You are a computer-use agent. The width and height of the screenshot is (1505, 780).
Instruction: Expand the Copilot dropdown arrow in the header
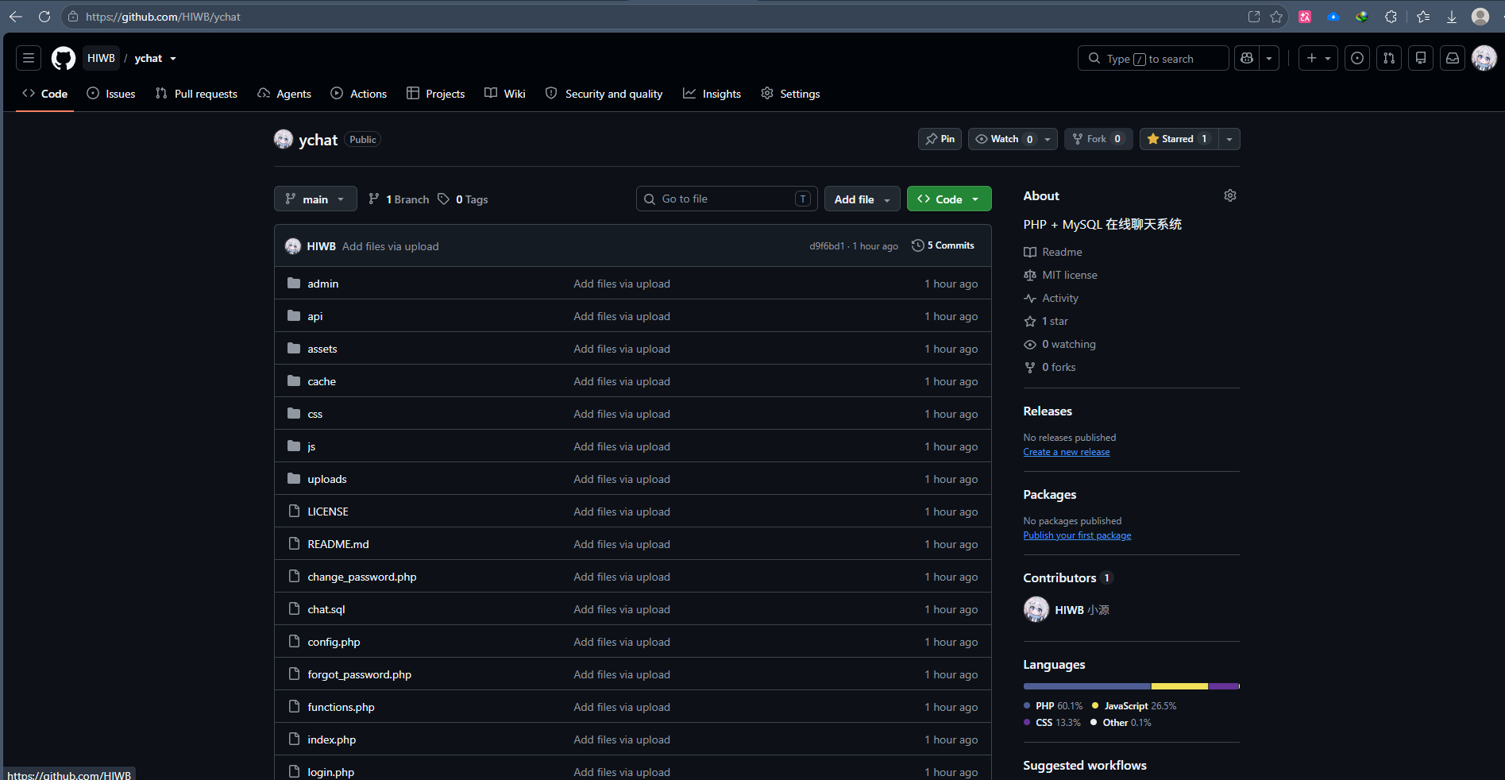coord(1269,58)
